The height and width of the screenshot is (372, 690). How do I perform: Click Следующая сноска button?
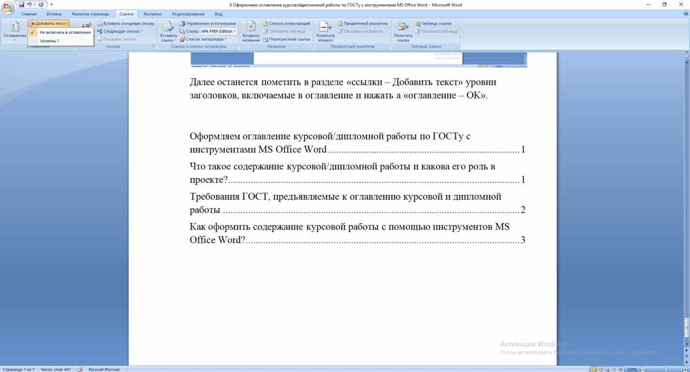(120, 31)
